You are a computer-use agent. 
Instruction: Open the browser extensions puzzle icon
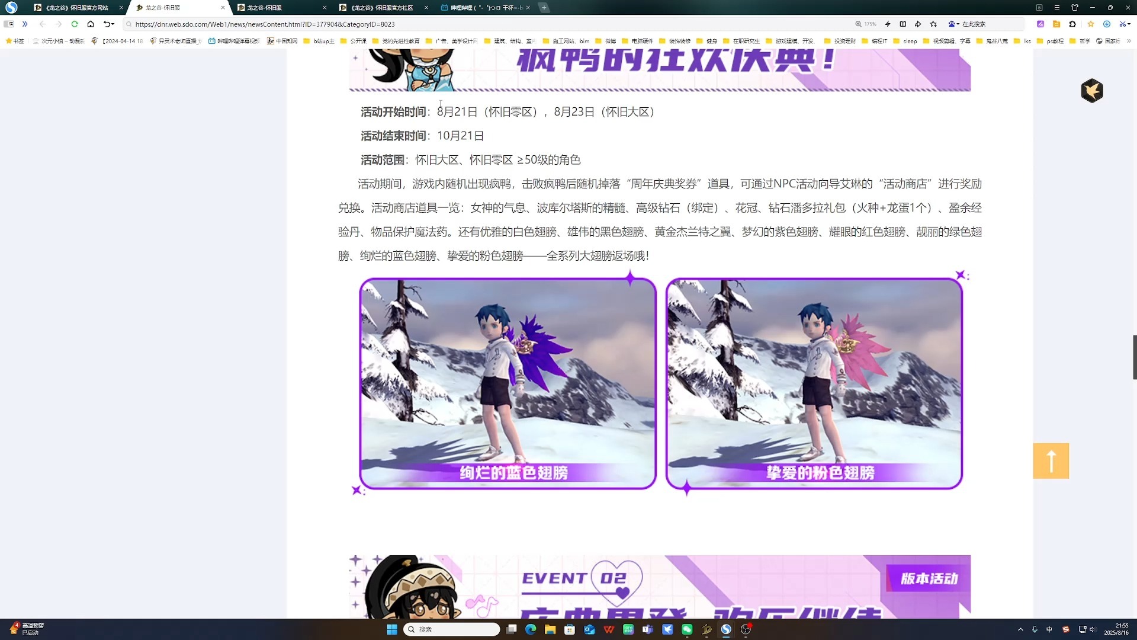(1072, 24)
